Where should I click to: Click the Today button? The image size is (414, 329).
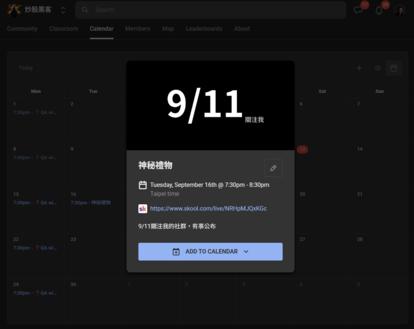pyautogui.click(x=26, y=68)
